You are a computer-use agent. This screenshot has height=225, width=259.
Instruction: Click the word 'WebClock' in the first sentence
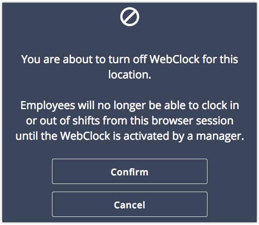(174, 59)
